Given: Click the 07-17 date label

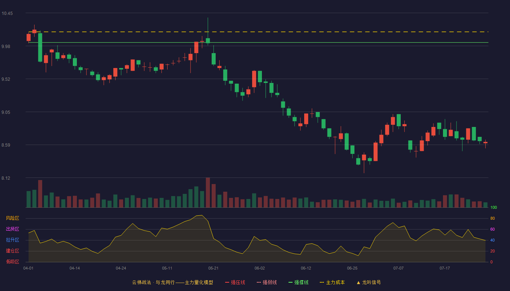Looking at the screenshot, I should tap(445, 268).
